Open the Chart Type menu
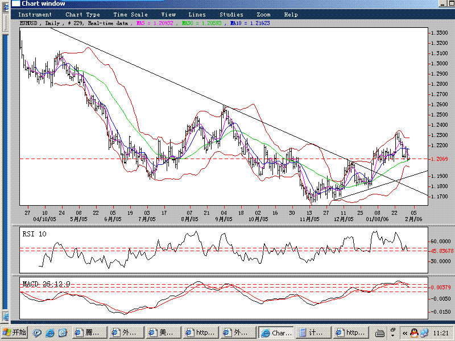This screenshot has height=341, width=455. 82,14
